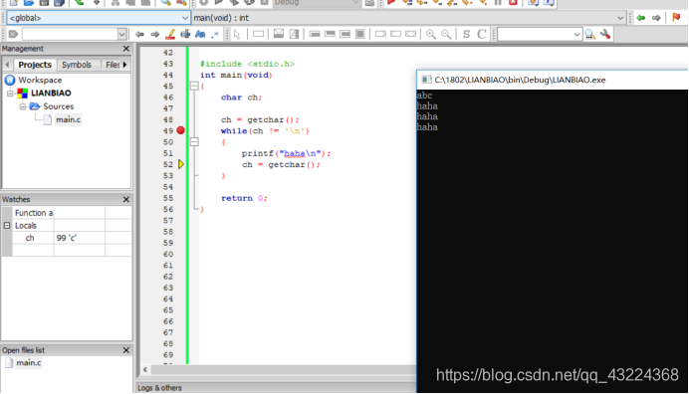The height and width of the screenshot is (394, 689).
Task: Clear the incremental search field icon
Action: coord(13,34)
